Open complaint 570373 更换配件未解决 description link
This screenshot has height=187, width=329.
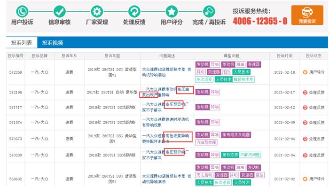coord(165,139)
